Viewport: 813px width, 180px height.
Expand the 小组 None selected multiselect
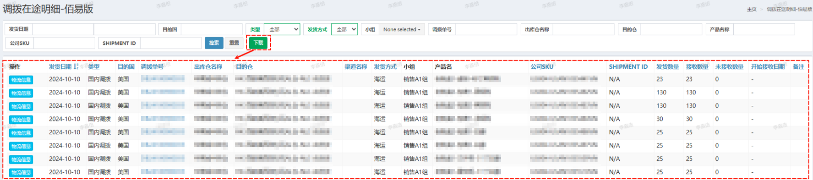click(402, 29)
